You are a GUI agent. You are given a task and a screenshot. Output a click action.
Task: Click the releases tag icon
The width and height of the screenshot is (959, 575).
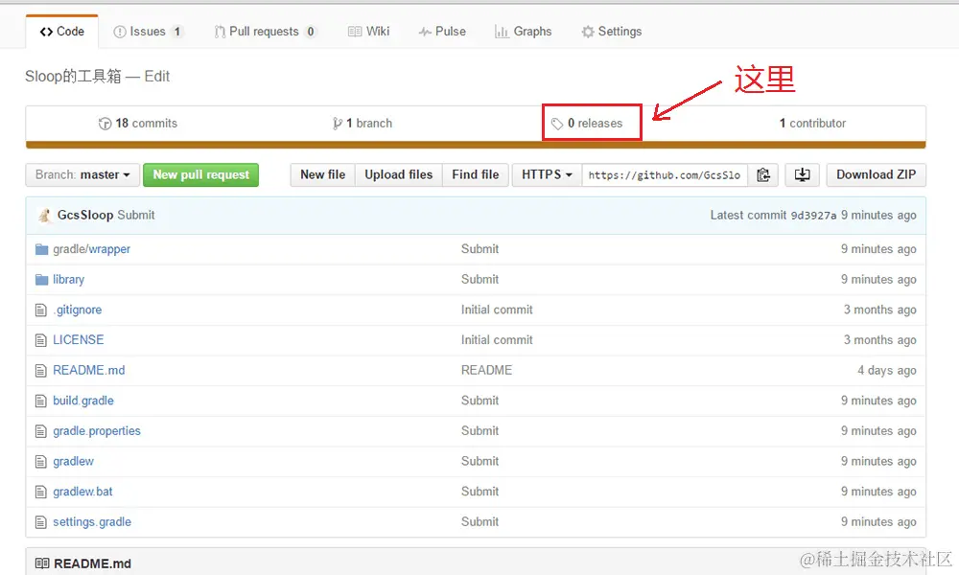556,124
